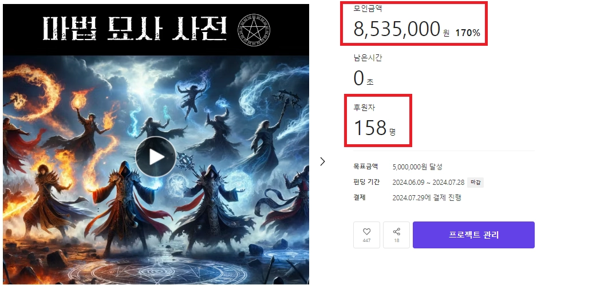Click the 2024.07.29에 결제 진행 payment text

[x=427, y=197]
